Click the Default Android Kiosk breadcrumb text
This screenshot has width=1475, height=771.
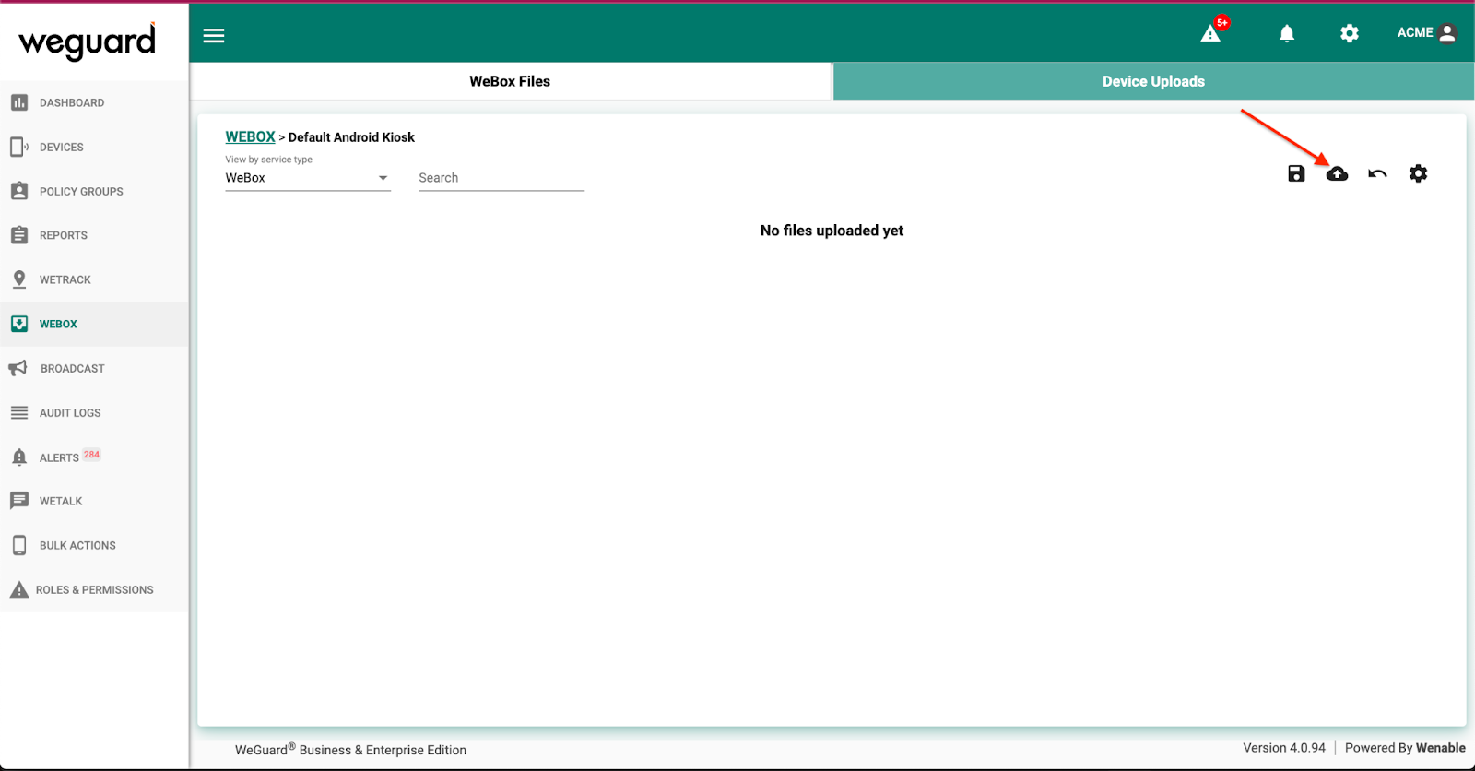tap(351, 137)
